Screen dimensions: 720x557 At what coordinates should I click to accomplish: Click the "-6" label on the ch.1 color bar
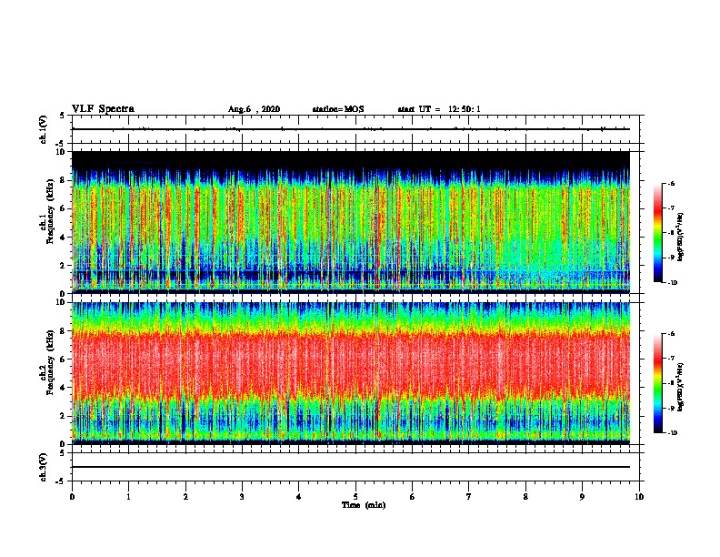(671, 183)
